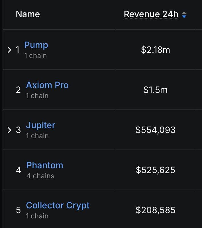Open the Collector Crypt protocol link
This screenshot has width=202, height=228.
click(58, 205)
